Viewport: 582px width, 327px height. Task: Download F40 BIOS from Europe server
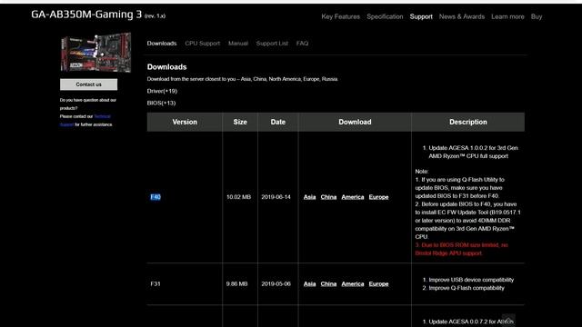pos(378,197)
